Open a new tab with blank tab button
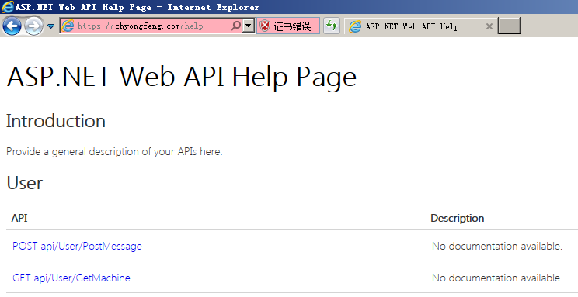Image resolution: width=578 pixels, height=297 pixels. 509,26
